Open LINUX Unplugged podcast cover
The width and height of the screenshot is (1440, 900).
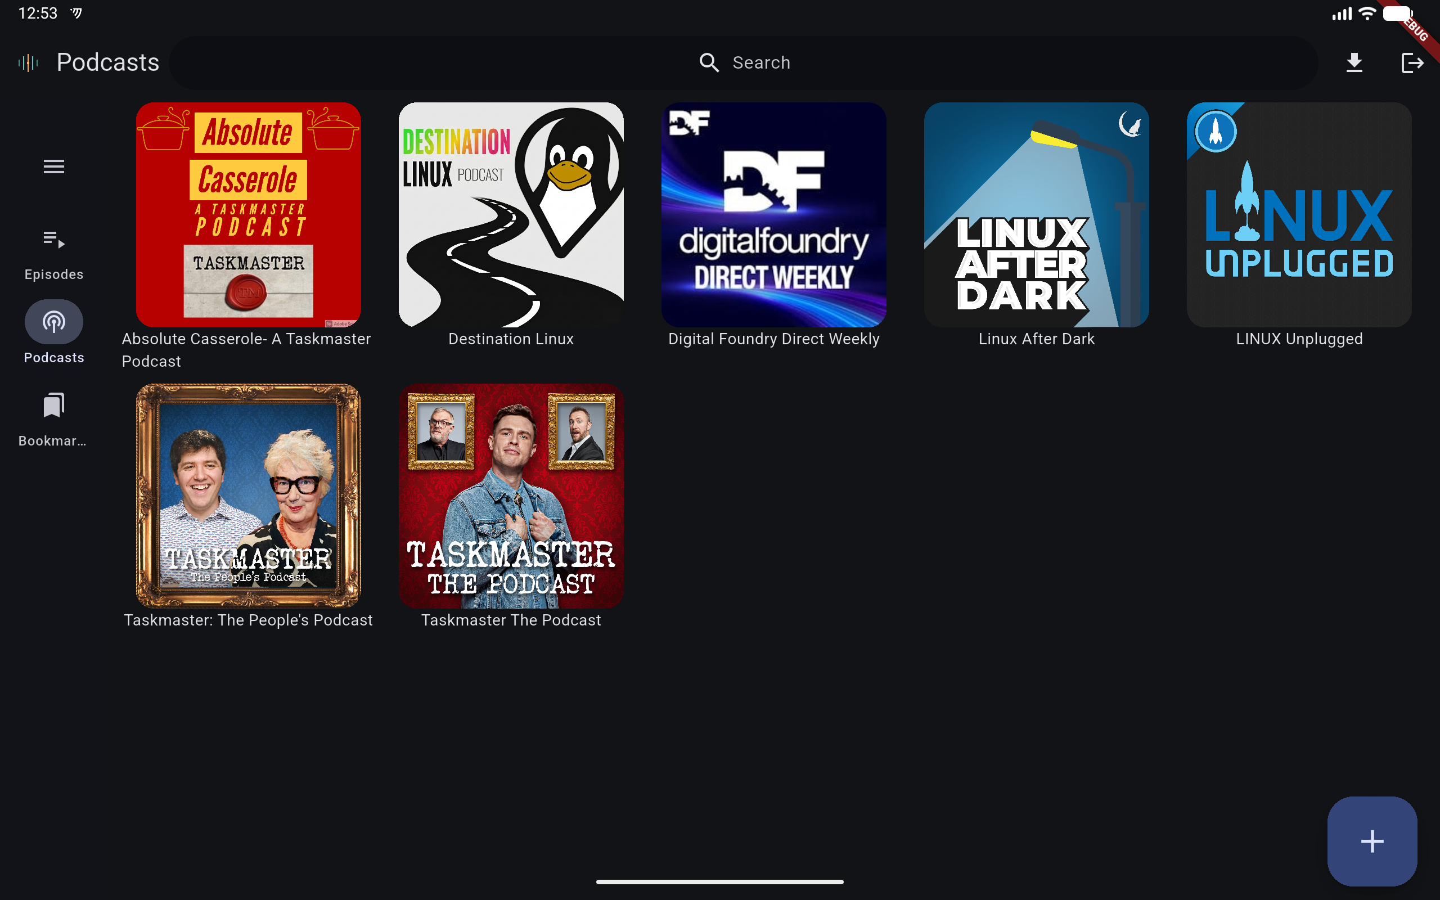(x=1299, y=214)
